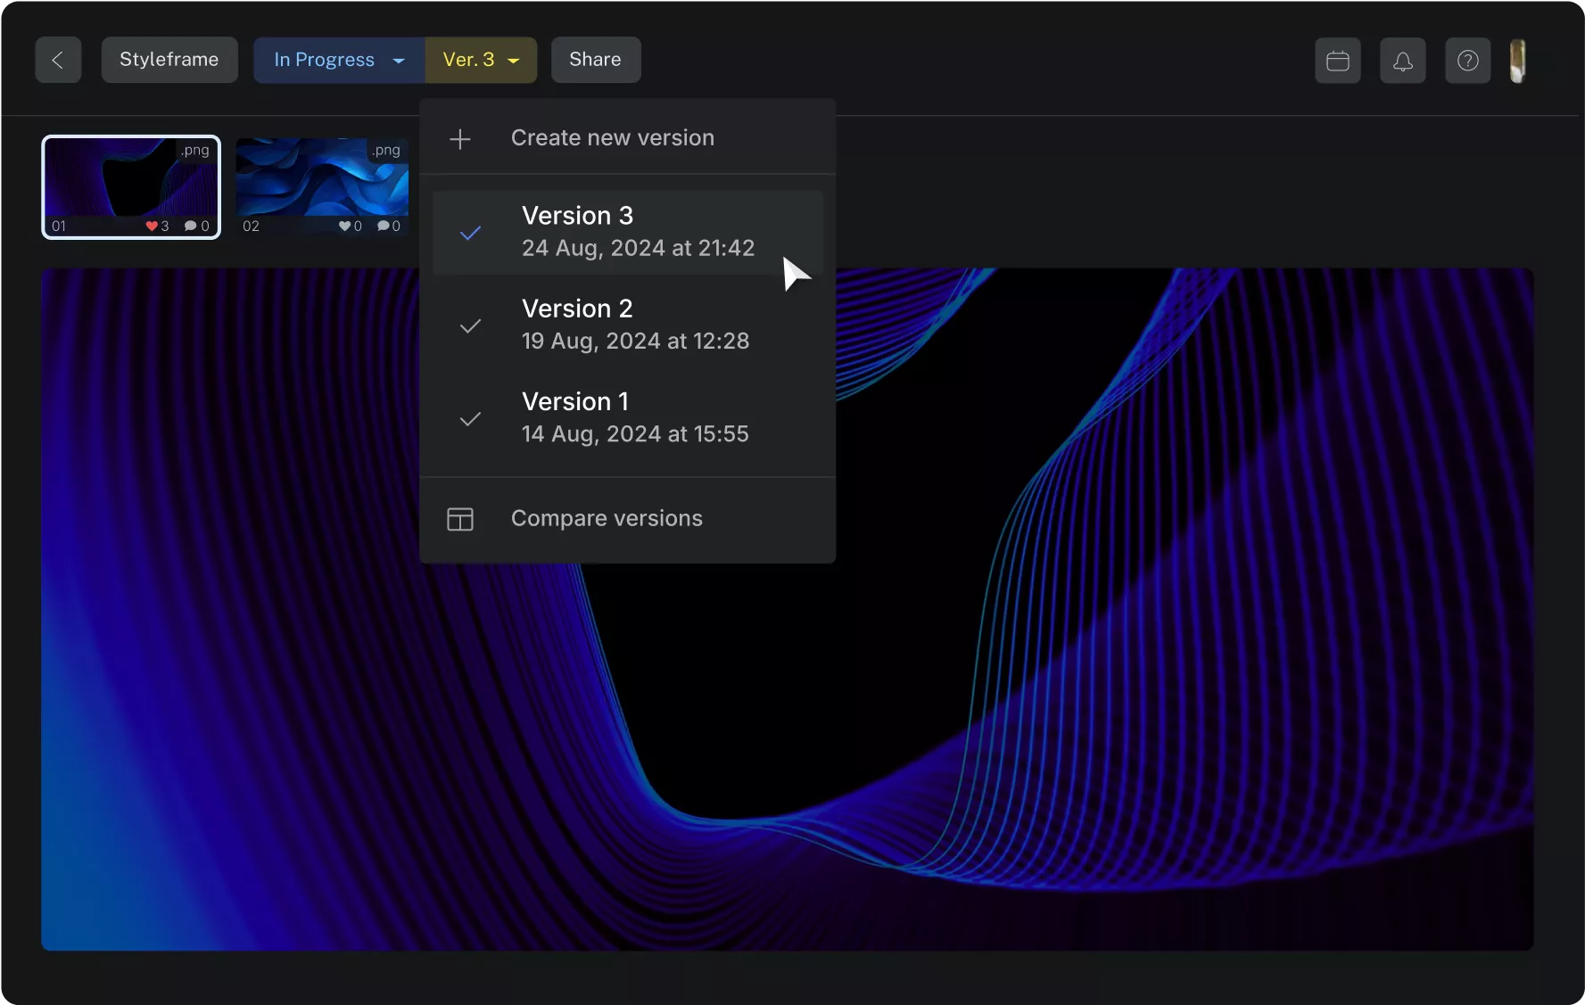Select the 02 blue waves thumbnail

[321, 178]
